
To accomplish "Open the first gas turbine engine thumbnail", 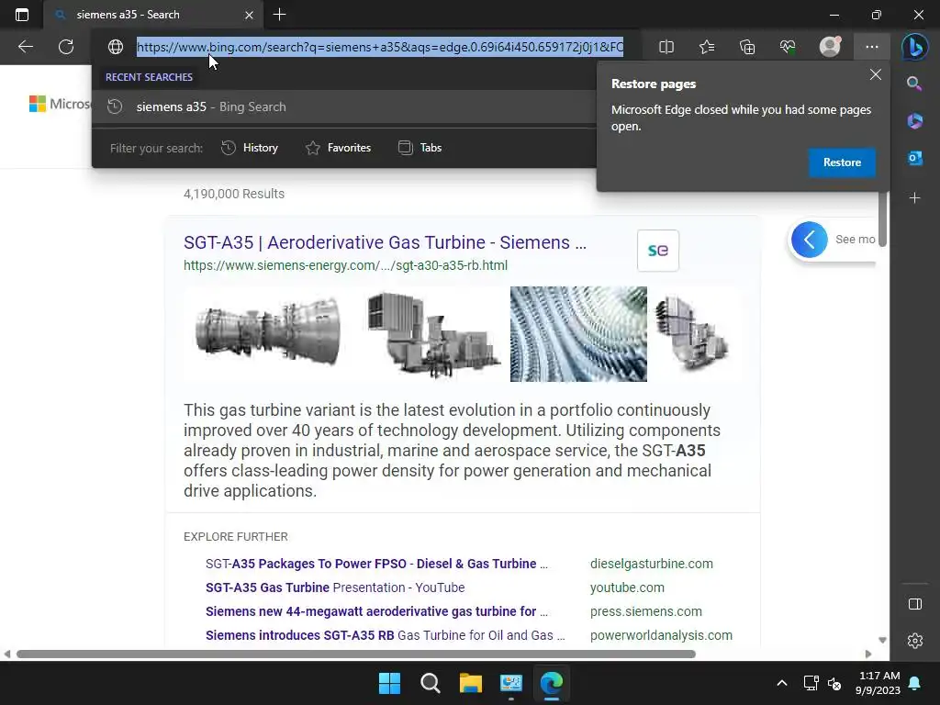I will 269,333.
